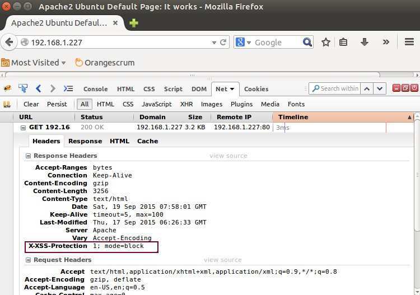Click the XHR break icon in Net toolbar
This screenshot has height=295, width=420.
[x=7, y=104]
